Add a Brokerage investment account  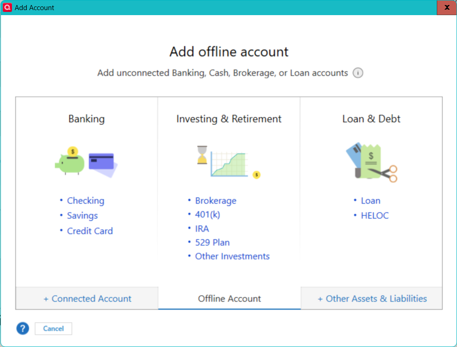click(x=215, y=201)
